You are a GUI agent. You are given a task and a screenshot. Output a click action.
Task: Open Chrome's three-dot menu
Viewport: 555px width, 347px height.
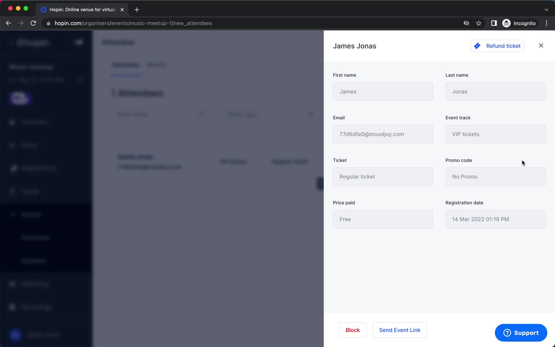[x=546, y=23]
